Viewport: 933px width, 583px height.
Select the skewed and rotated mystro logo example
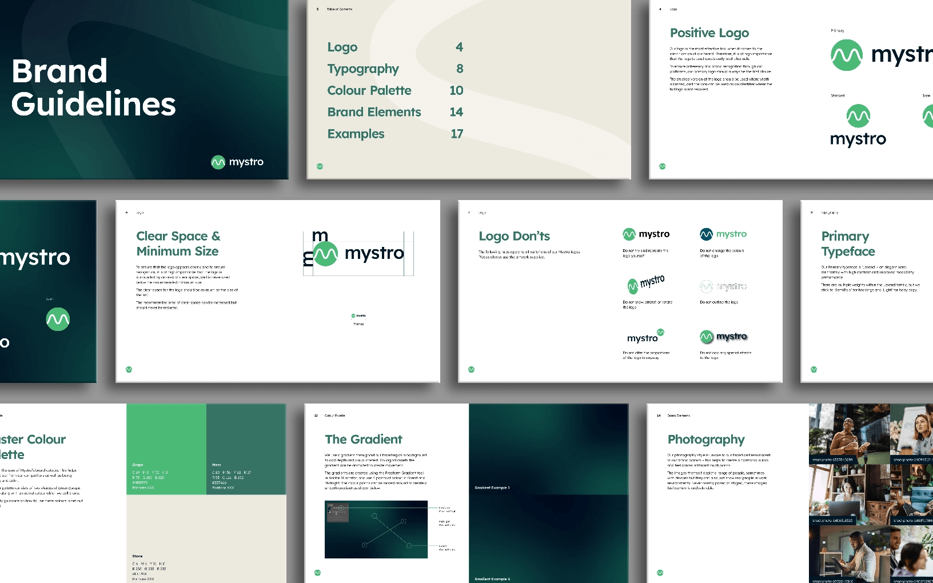(x=646, y=283)
